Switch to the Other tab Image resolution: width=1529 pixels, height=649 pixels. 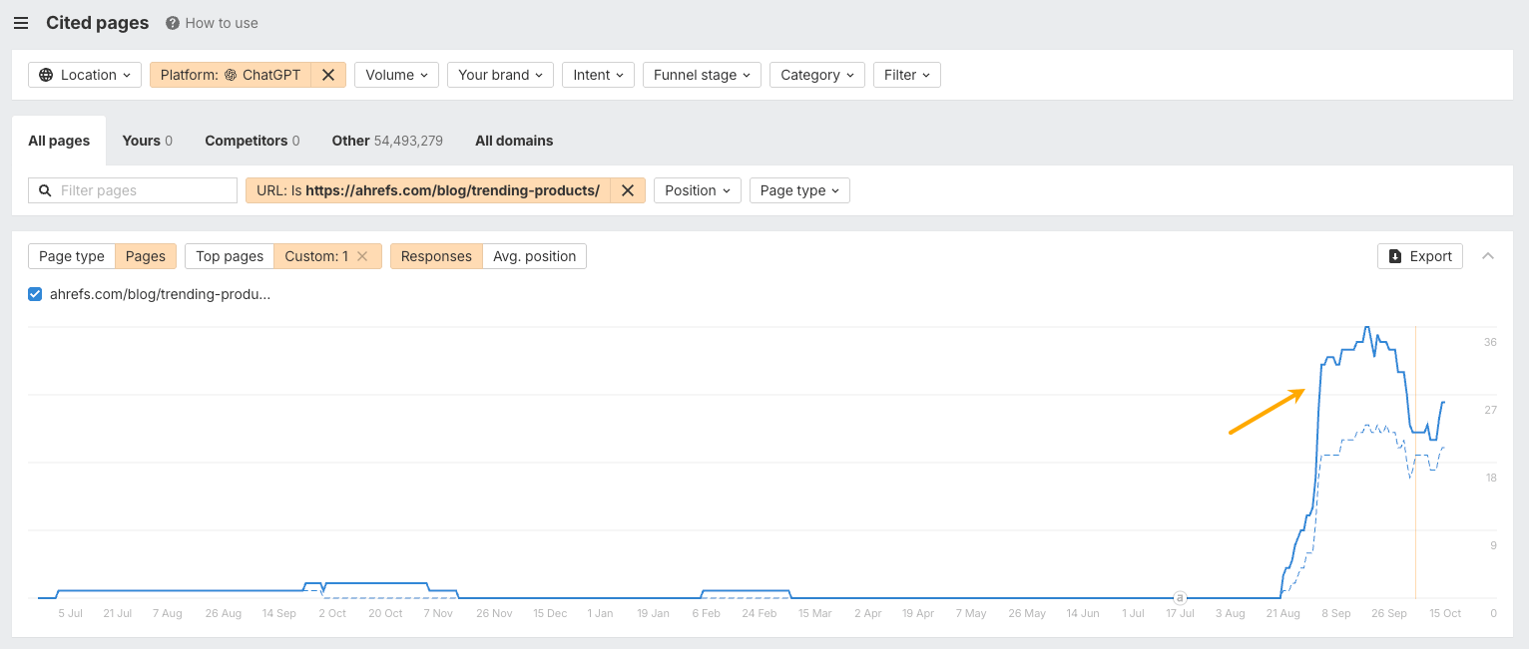tap(387, 141)
